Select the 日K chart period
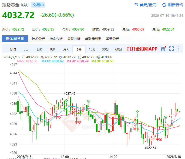 pos(39,49)
